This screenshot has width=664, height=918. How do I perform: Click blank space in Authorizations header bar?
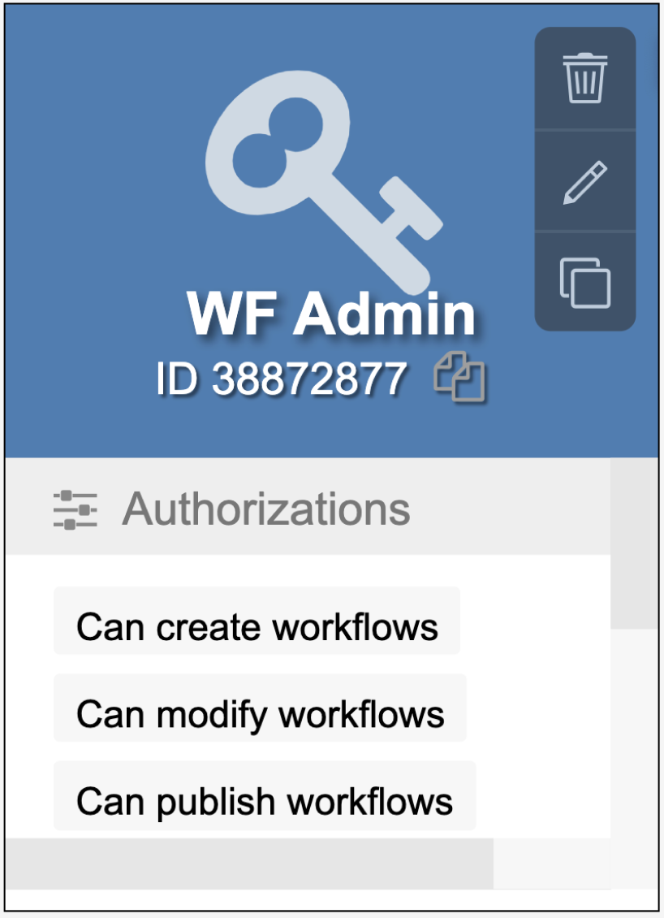(511, 509)
